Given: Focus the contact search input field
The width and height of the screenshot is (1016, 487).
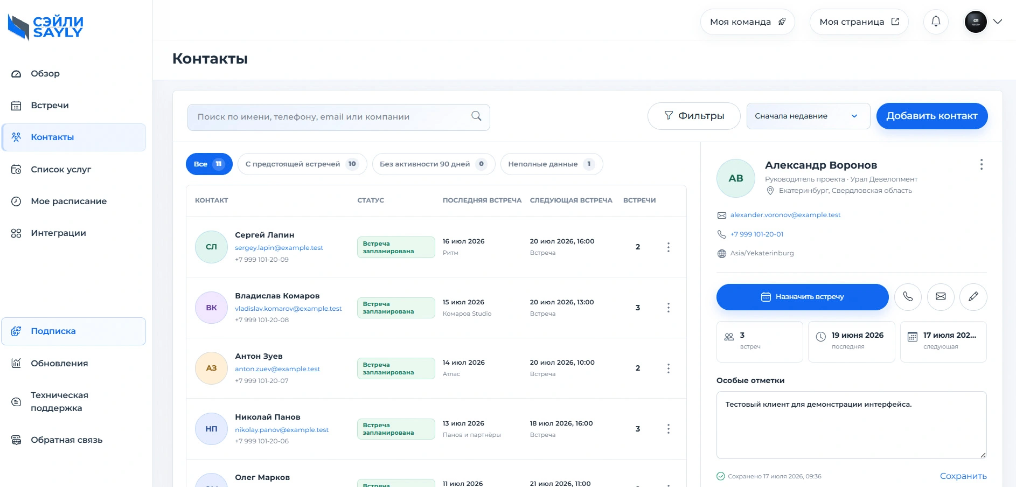Looking at the screenshot, I should point(338,117).
